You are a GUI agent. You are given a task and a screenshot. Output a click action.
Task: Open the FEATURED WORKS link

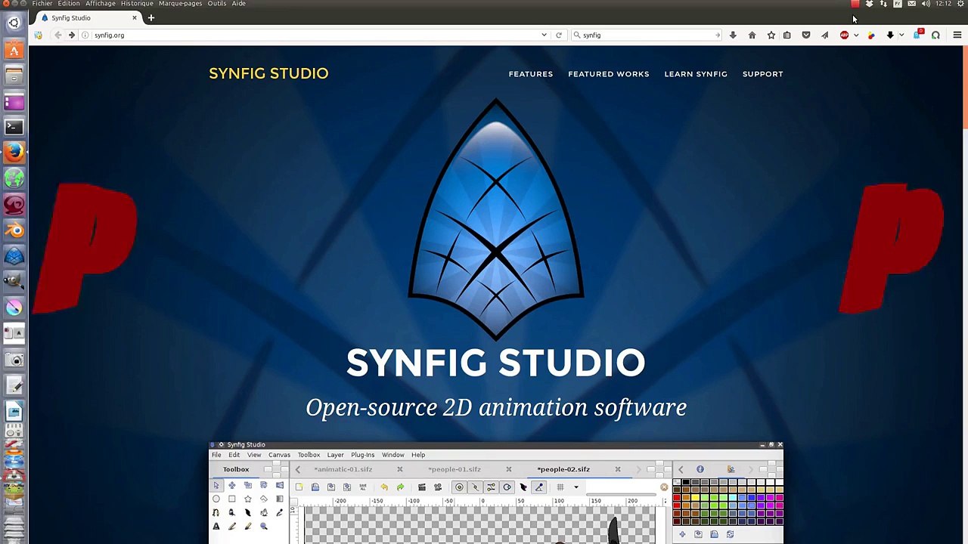[609, 74]
